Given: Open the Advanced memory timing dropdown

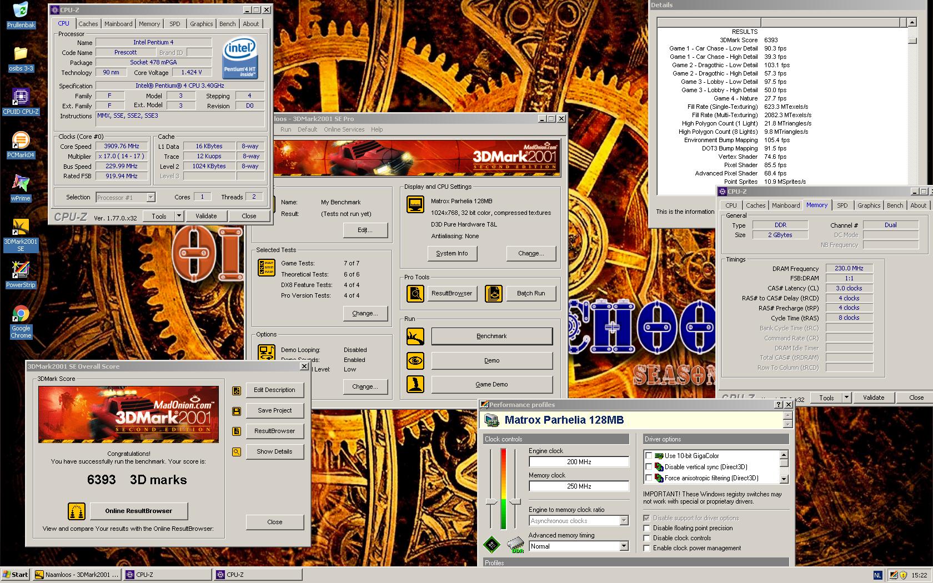Looking at the screenshot, I should click(624, 546).
